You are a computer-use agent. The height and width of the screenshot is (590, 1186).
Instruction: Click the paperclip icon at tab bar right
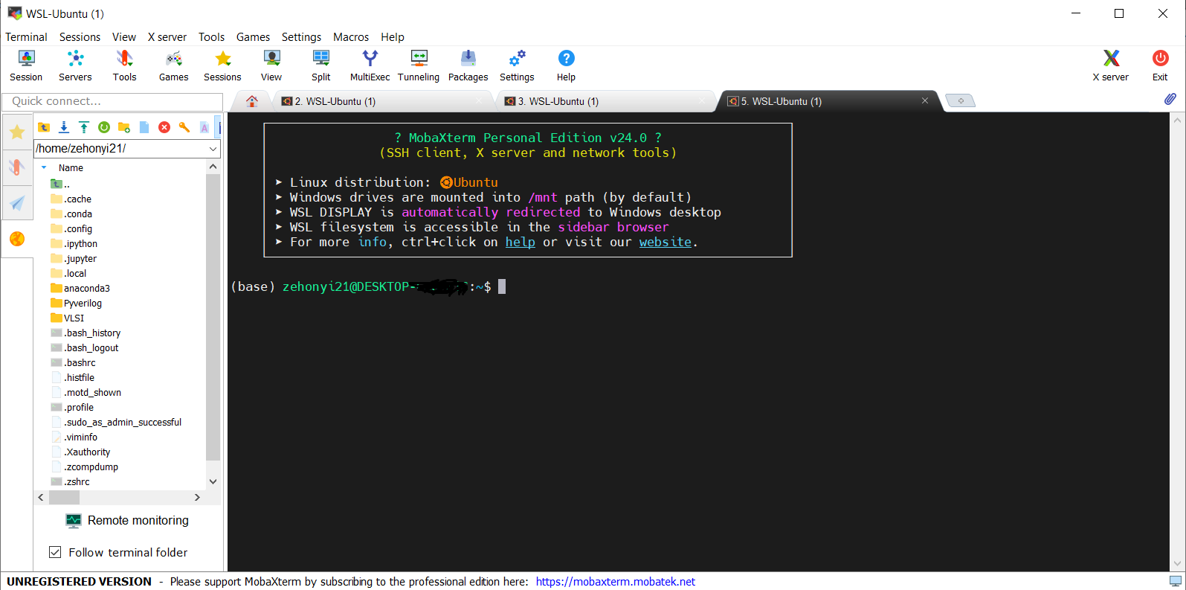(x=1170, y=99)
